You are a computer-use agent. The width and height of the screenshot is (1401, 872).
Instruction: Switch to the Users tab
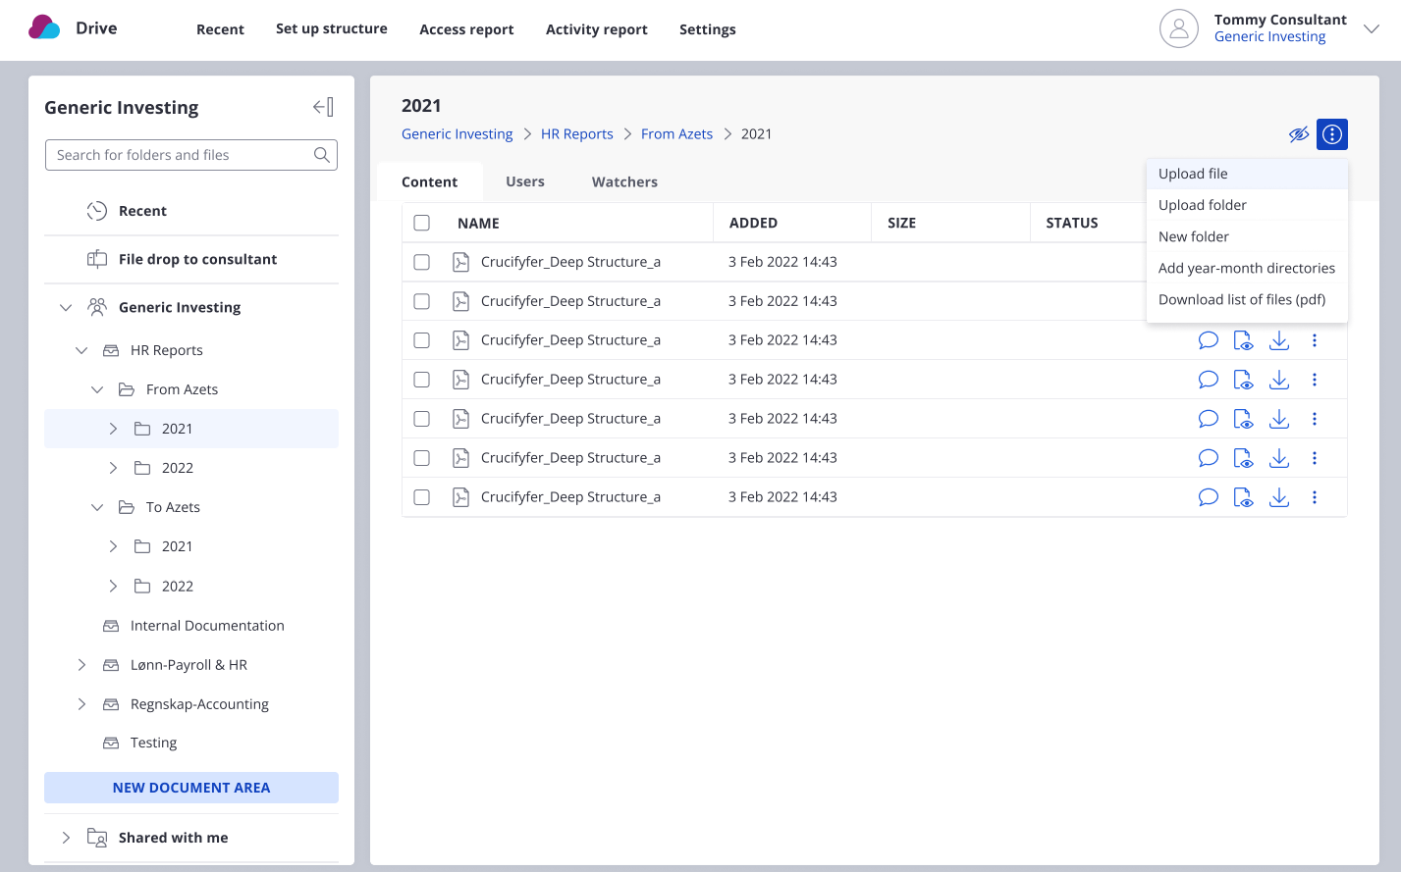click(525, 181)
